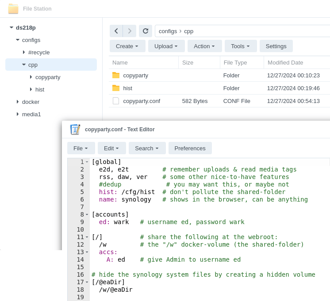Click the CONF File type cell
The height and width of the screenshot is (301, 330).
(x=237, y=101)
